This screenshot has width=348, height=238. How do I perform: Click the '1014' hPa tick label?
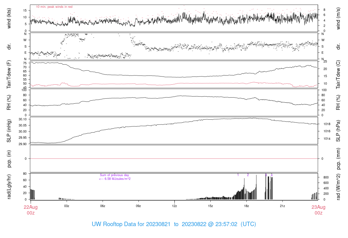(x=327, y=139)
